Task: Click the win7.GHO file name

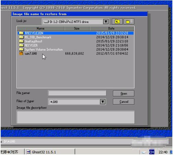Action: pos(31,53)
